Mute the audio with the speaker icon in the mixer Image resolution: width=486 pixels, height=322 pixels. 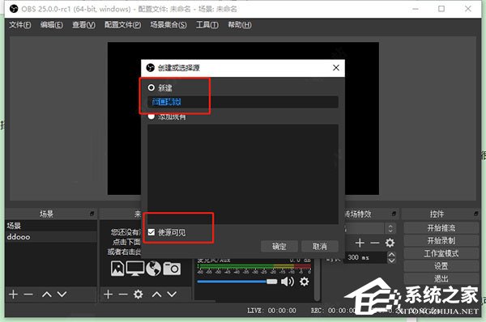[288, 282]
